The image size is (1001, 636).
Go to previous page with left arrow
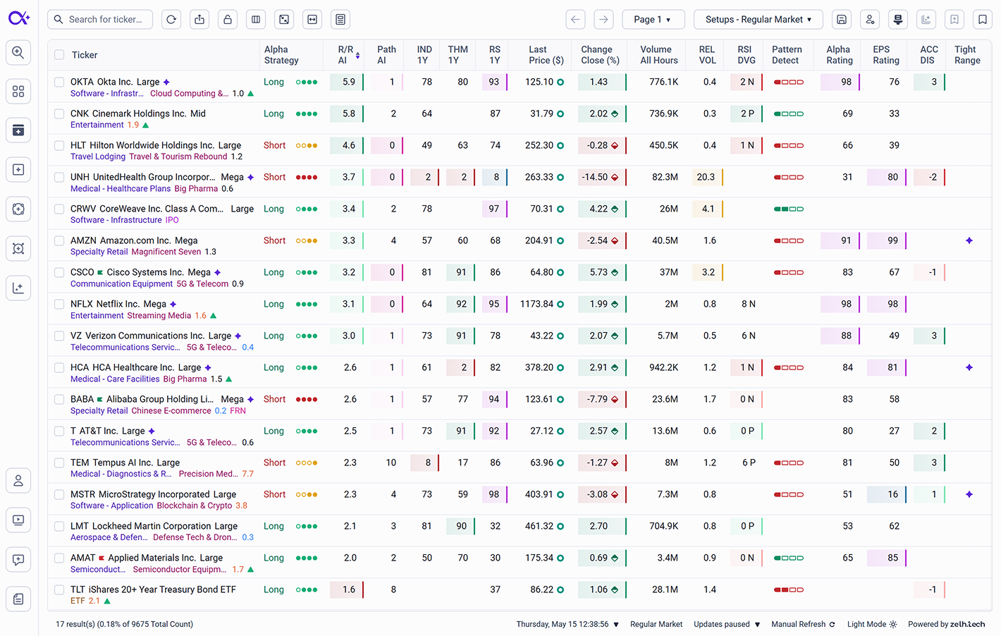coord(575,20)
